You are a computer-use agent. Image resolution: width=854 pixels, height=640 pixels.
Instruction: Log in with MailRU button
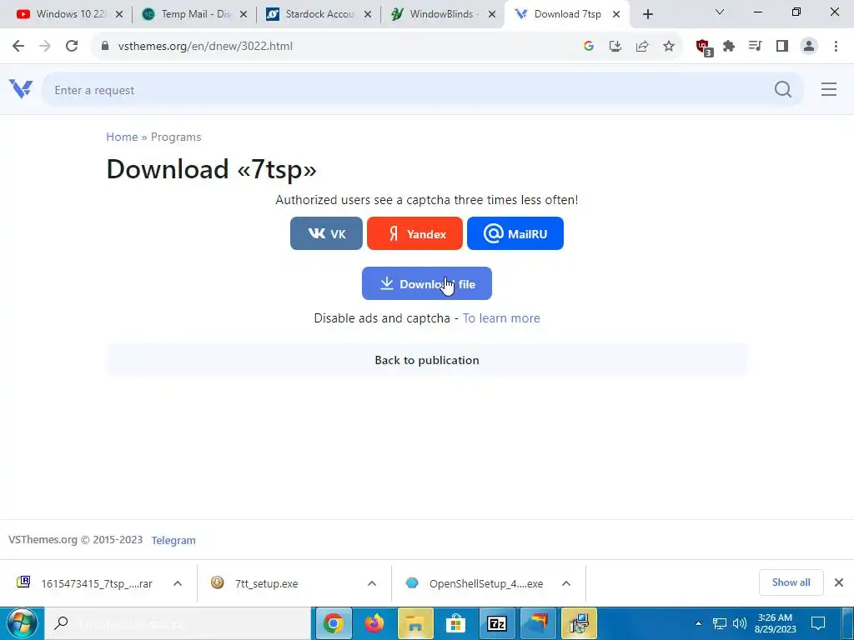click(x=515, y=233)
